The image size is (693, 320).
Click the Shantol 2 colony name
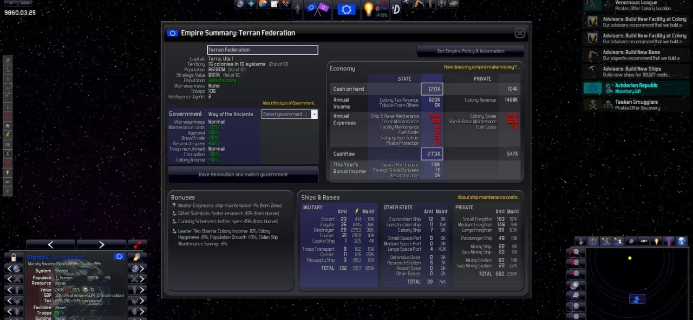click(39, 257)
